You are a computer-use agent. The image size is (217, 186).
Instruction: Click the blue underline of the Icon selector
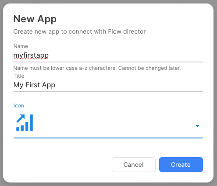(x=108, y=138)
